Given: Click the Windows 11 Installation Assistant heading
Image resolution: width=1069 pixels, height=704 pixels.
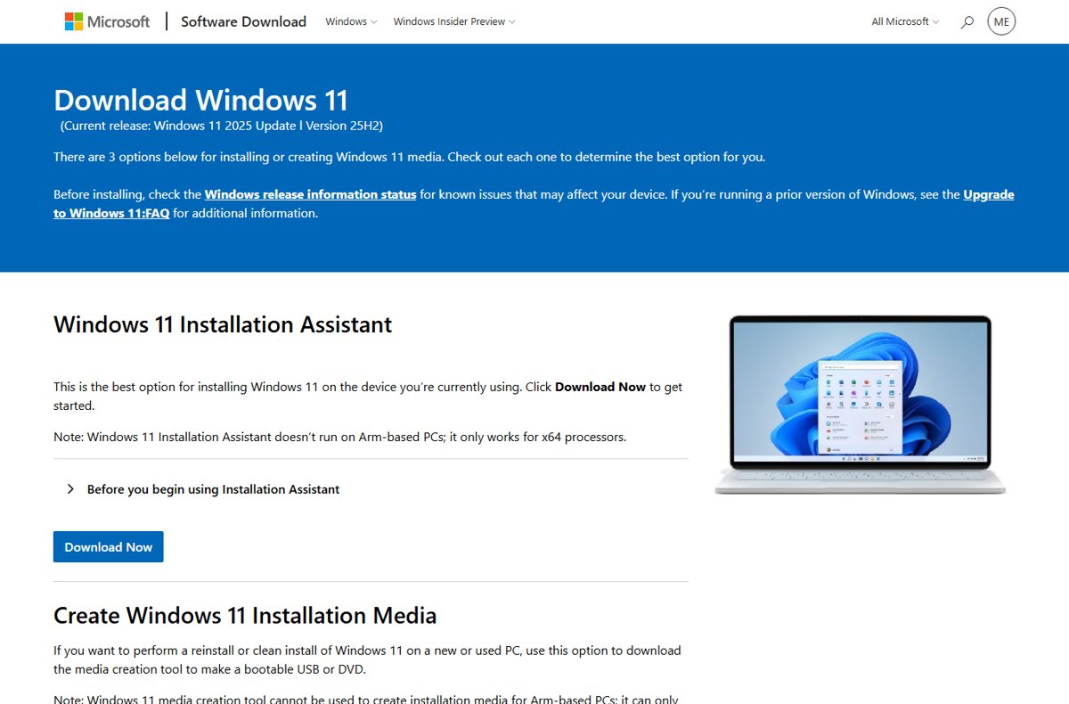Looking at the screenshot, I should tap(223, 324).
